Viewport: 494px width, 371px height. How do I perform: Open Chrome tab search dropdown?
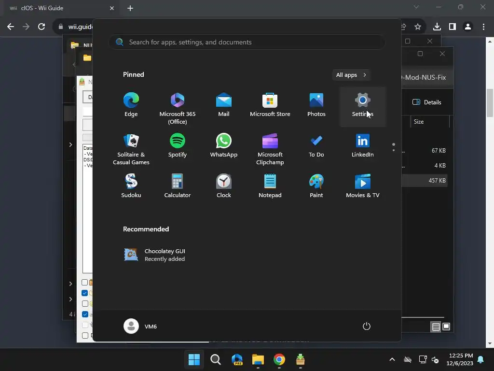pyautogui.click(x=416, y=7)
